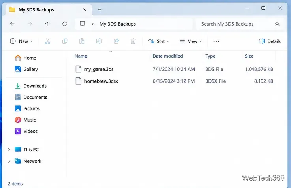
Task: Click the 3DS File type cell
Action: coord(214,69)
